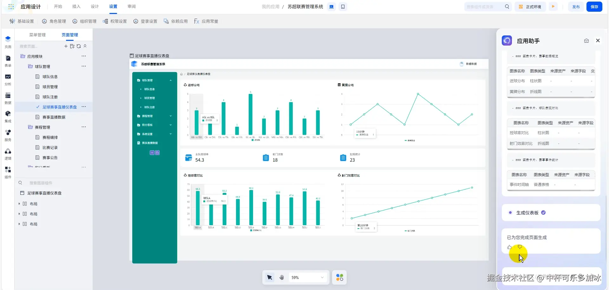Add a new page with plus icon
The width and height of the screenshot is (609, 290).
pyautogui.click(x=66, y=46)
